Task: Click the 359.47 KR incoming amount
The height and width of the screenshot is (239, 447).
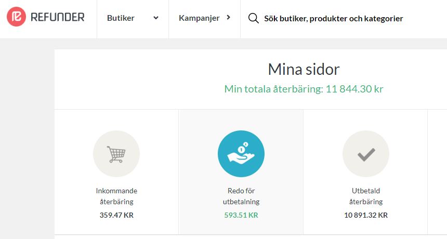Action: pyautogui.click(x=116, y=215)
